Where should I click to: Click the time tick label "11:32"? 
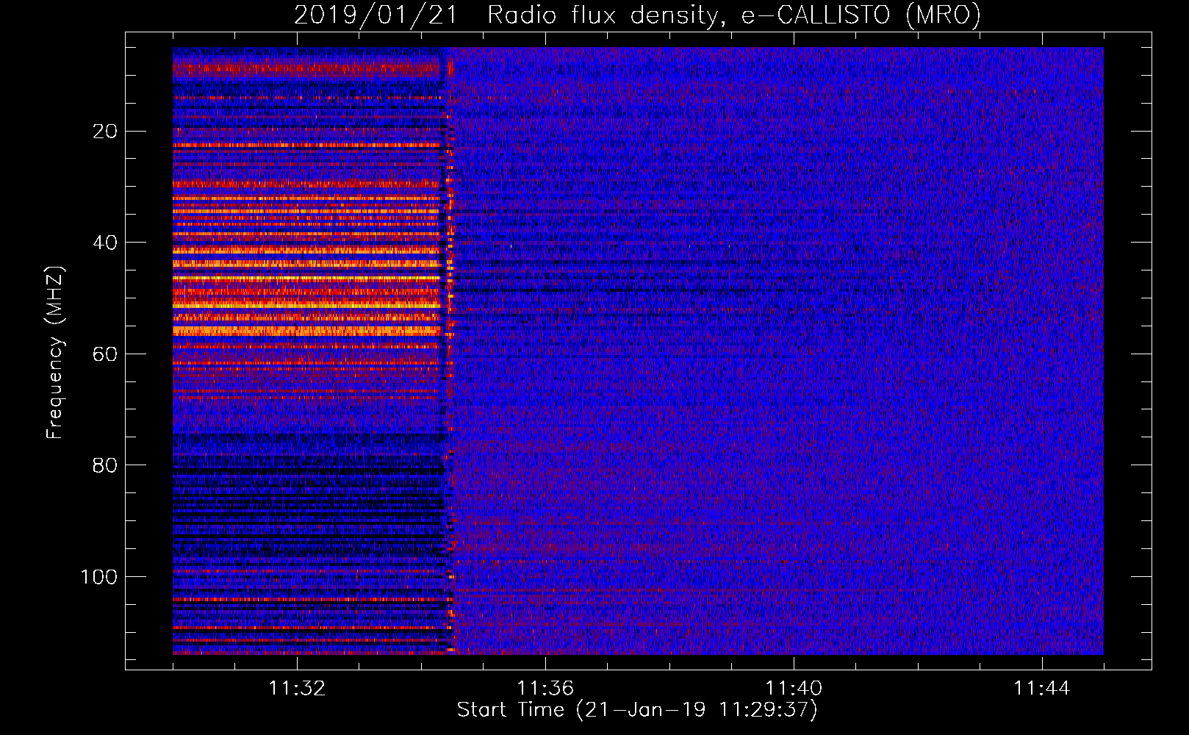pyautogui.click(x=297, y=689)
